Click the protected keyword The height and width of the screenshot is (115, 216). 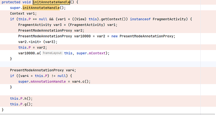point(11,2)
